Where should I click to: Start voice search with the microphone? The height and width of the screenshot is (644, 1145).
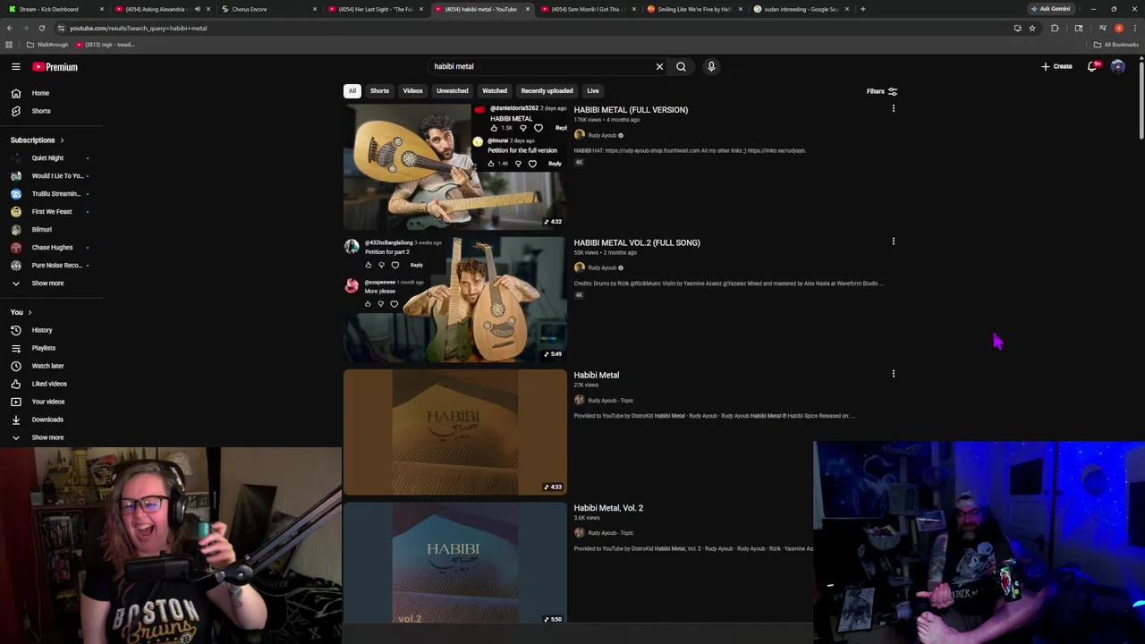coord(711,66)
